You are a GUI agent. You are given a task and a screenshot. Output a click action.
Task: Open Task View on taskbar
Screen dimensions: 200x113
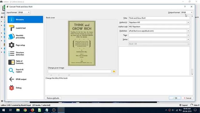pyautogui.click(x=10, y=110)
